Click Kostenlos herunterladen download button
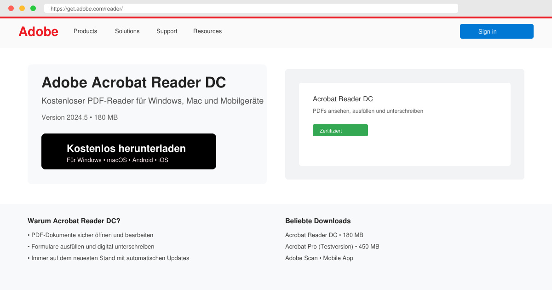Screen dimensions: 552x290 [x=129, y=151]
